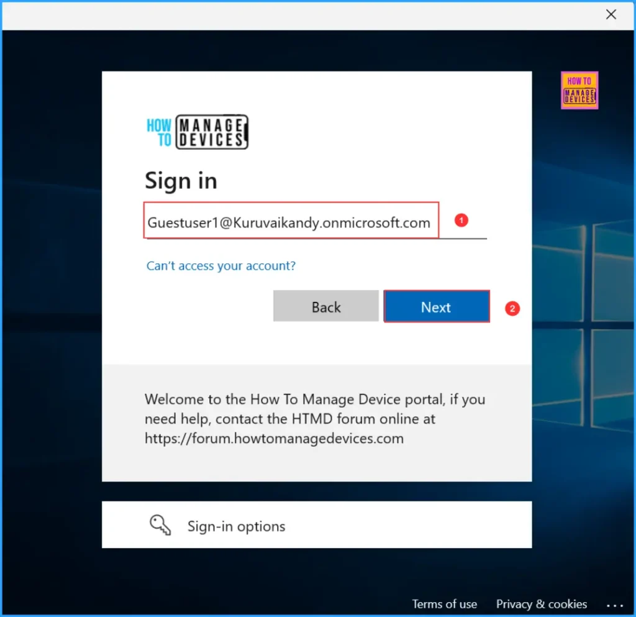This screenshot has height=617, width=636.
Task: Click the Back button
Action: (x=325, y=306)
